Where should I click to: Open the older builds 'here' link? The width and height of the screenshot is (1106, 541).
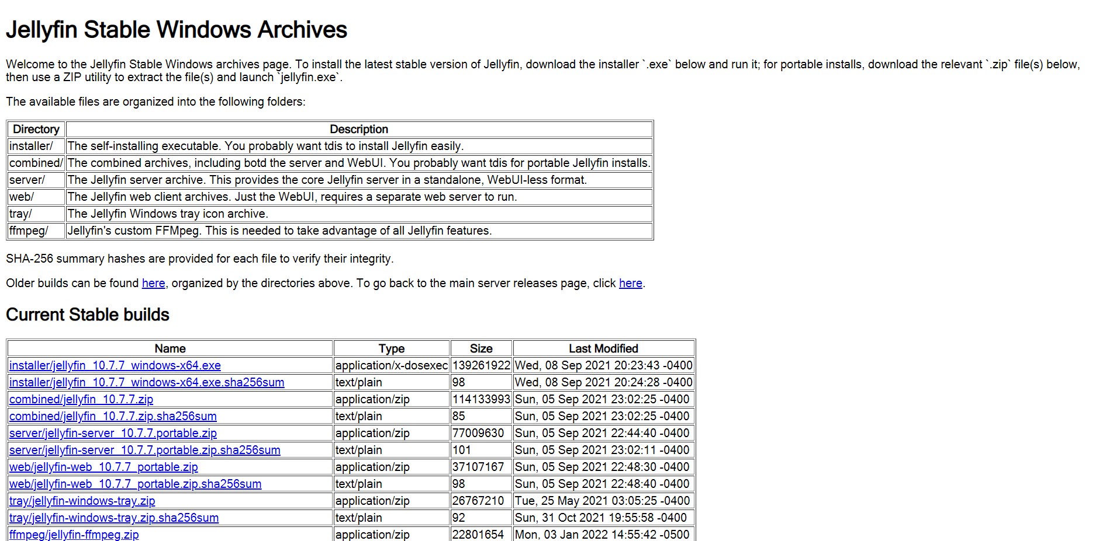[153, 283]
